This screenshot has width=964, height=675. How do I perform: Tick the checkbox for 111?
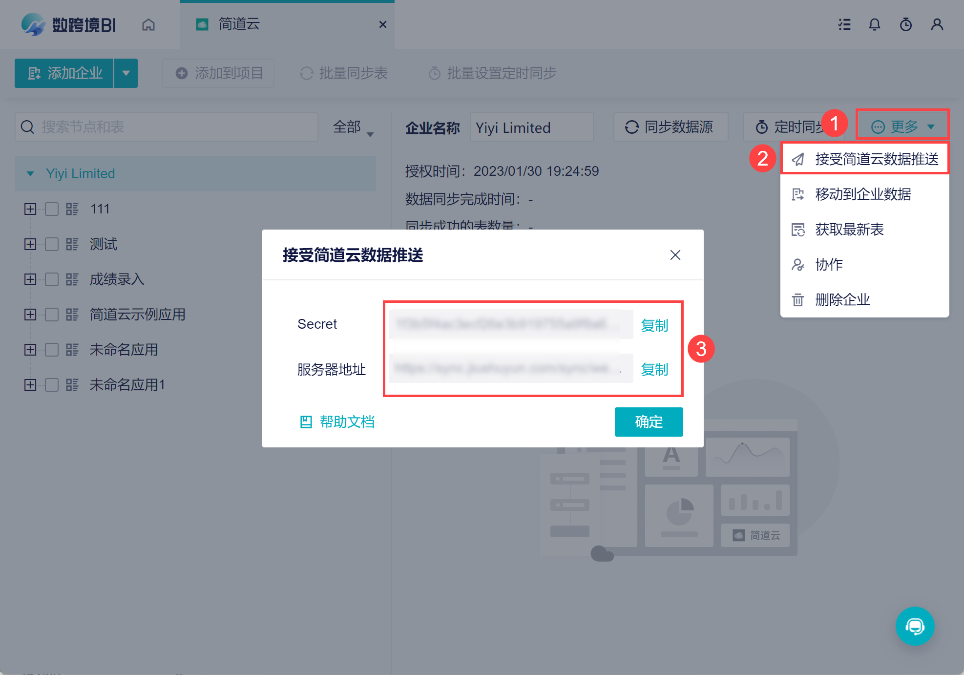click(52, 209)
